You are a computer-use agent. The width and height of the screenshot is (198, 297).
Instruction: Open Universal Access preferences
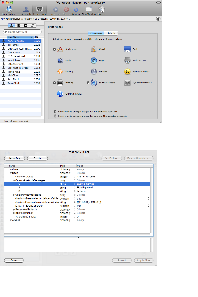pyautogui.click(x=60, y=94)
